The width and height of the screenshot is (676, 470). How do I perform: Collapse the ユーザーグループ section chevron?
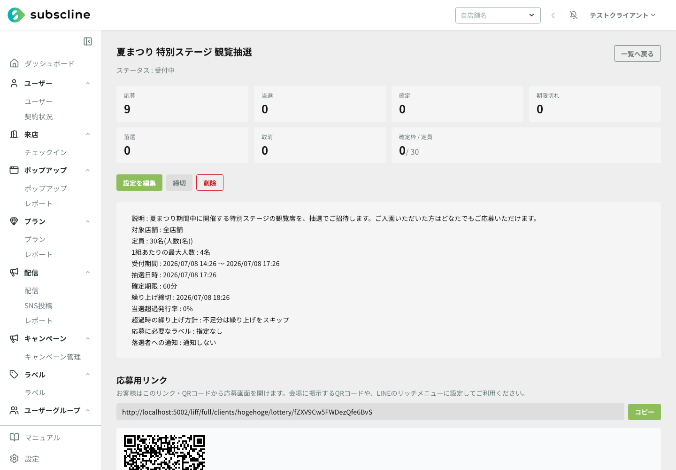[x=88, y=410]
